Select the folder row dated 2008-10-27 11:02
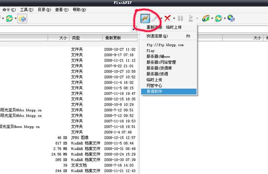 coord(69,49)
